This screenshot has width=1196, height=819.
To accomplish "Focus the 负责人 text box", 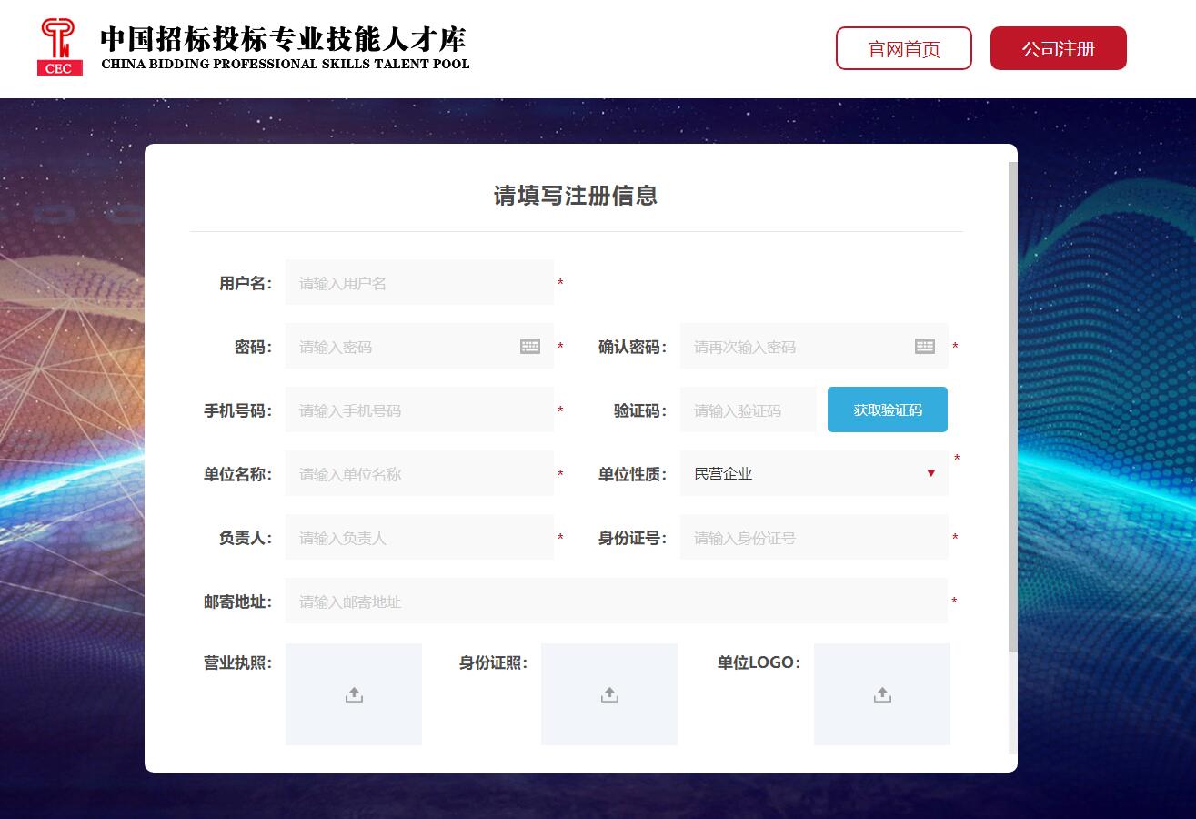I will (418, 538).
